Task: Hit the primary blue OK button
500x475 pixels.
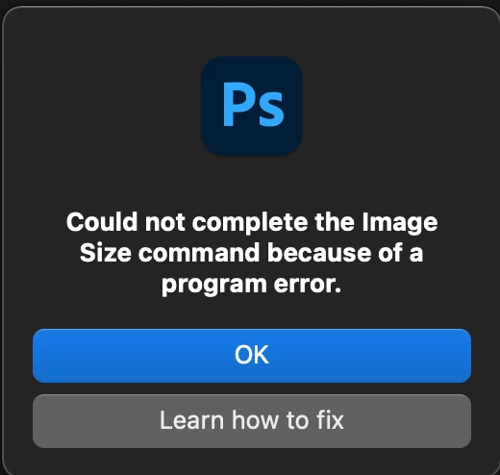Action: click(x=252, y=356)
